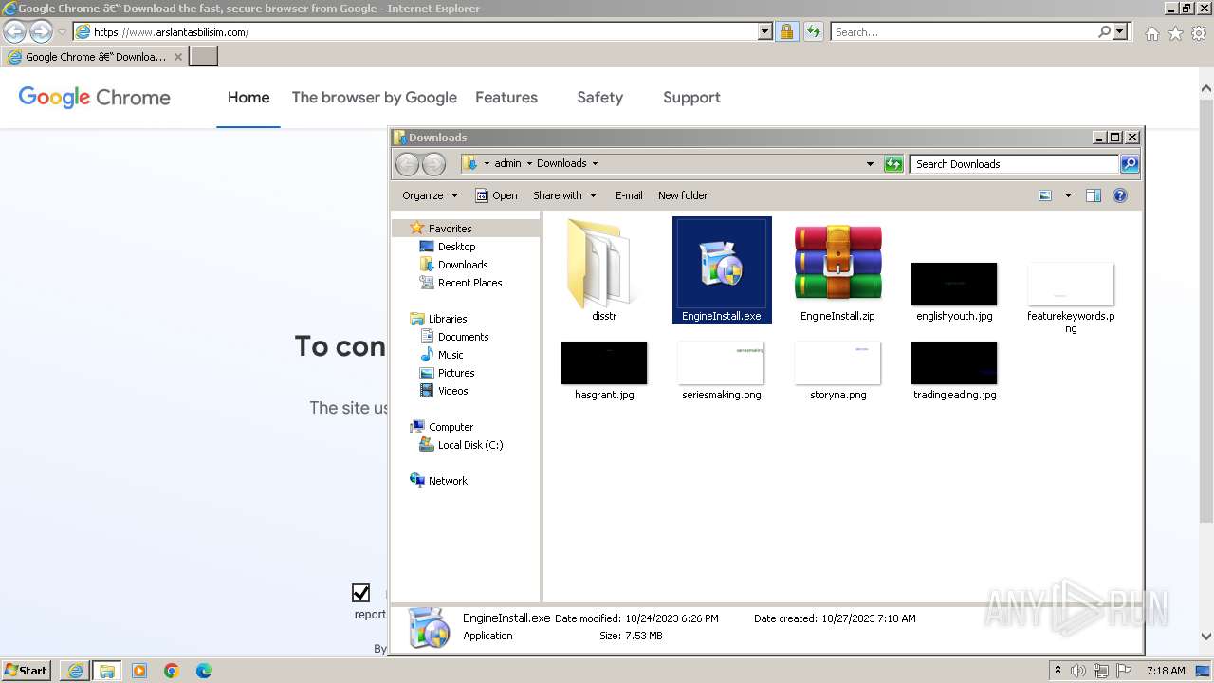The image size is (1214, 683).
Task: Click the IE address bar URL field
Action: click(x=424, y=31)
